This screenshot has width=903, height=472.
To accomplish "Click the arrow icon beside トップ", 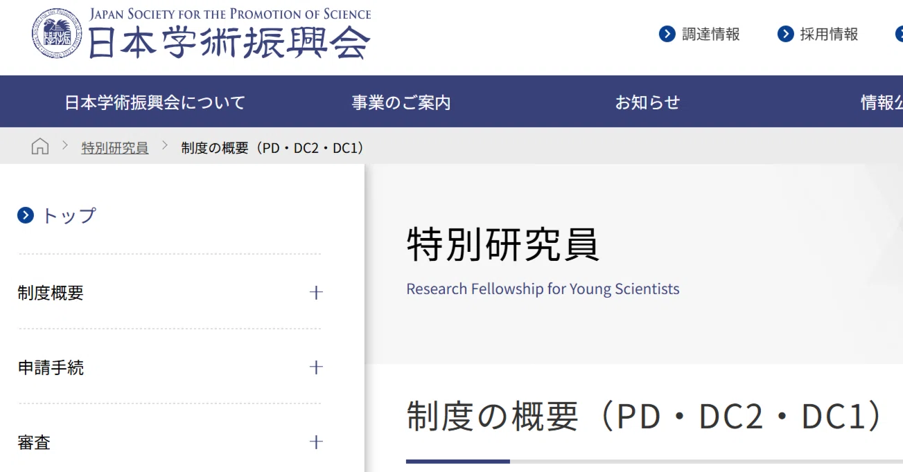I will pyautogui.click(x=26, y=216).
